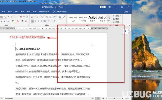Viewport: 162px width, 100px height.
Task: Apply the 标题 1 heading style
Action: (92, 19)
